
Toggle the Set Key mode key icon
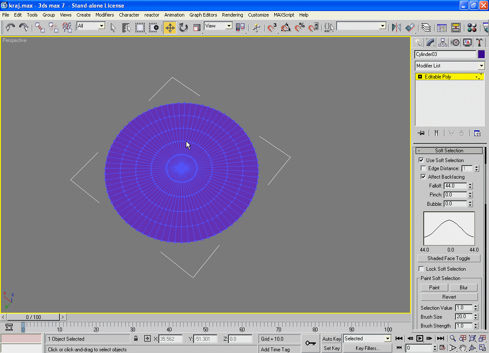tap(310, 343)
